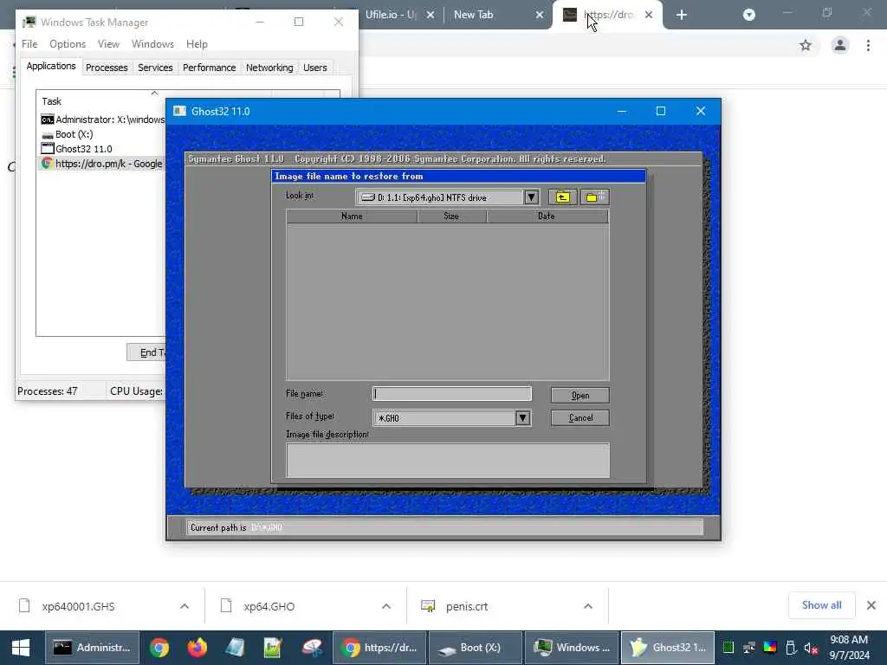Close the downloads bar

871,605
